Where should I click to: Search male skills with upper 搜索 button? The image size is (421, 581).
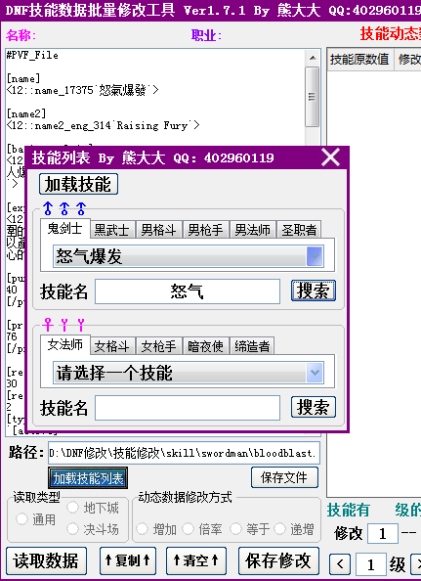tap(314, 290)
